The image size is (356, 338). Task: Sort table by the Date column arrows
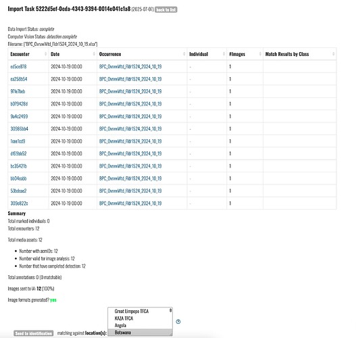click(x=94, y=54)
